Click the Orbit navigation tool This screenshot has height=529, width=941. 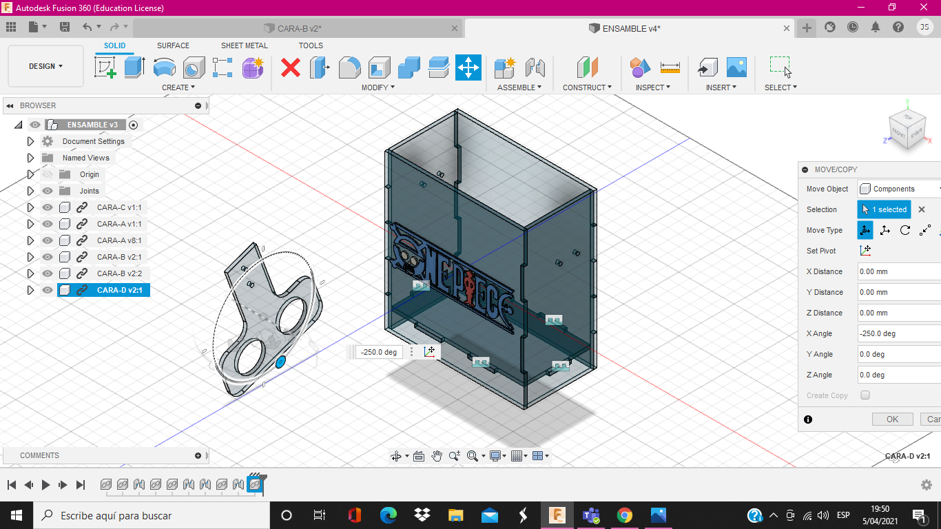pos(396,456)
